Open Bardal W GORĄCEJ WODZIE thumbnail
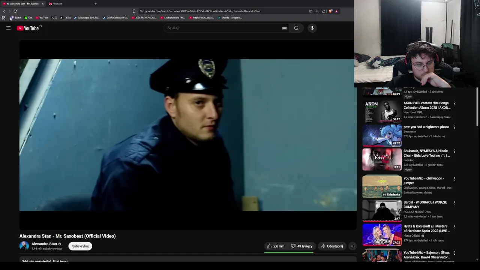 pos(382,211)
